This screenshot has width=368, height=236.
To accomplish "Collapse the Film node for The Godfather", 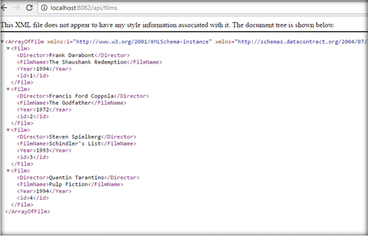I will 8,89.
